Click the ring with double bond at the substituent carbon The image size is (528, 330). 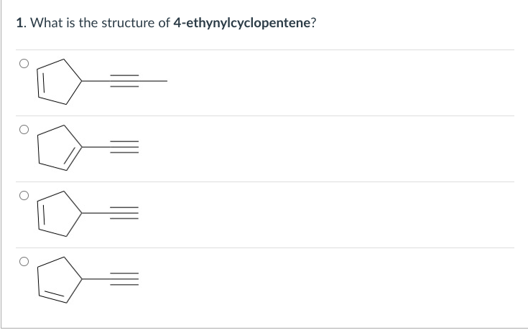coord(59,148)
